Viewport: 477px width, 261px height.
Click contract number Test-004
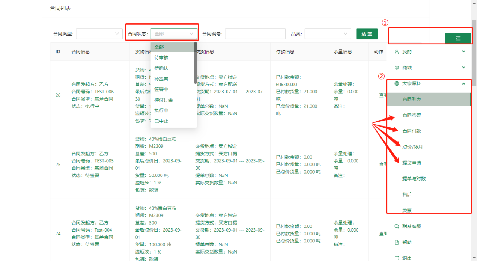[x=103, y=230]
